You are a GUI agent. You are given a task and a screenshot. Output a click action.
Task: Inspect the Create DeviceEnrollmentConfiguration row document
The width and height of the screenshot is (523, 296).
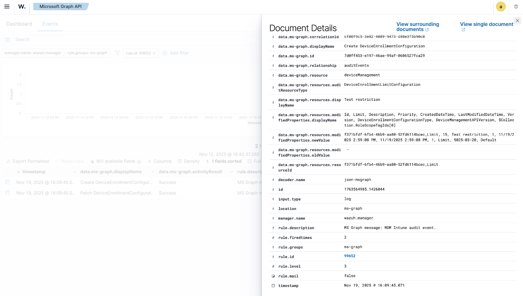8,183
